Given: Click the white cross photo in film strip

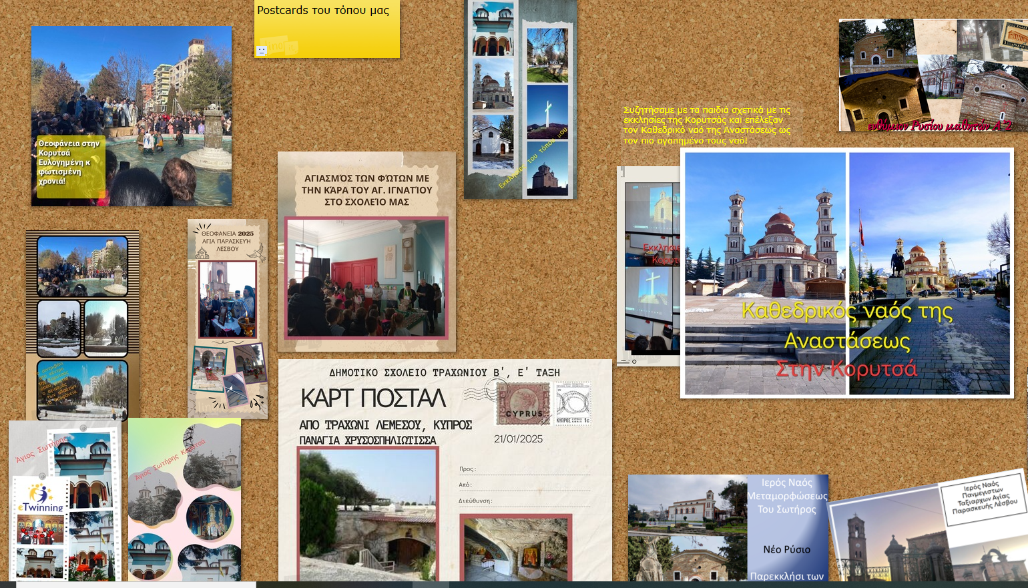Looking at the screenshot, I should [547, 111].
